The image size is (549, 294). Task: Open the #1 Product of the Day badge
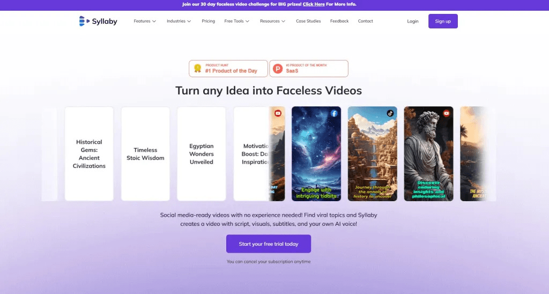click(x=228, y=68)
